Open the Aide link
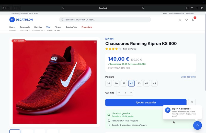Screen dimensions: 206x133 click(165, 13)
